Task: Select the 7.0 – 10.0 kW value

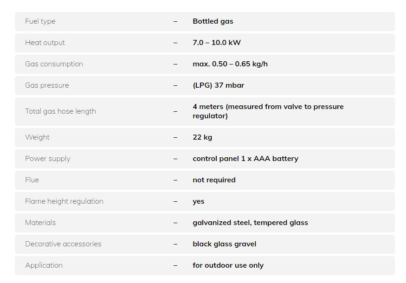Action: click(217, 43)
